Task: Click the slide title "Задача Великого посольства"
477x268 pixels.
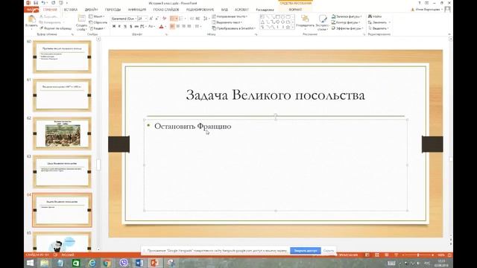Action: tap(275, 95)
